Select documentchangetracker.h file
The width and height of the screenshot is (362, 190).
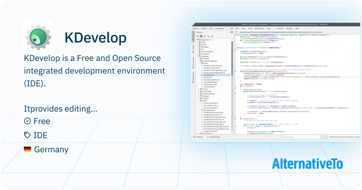pos(214,73)
